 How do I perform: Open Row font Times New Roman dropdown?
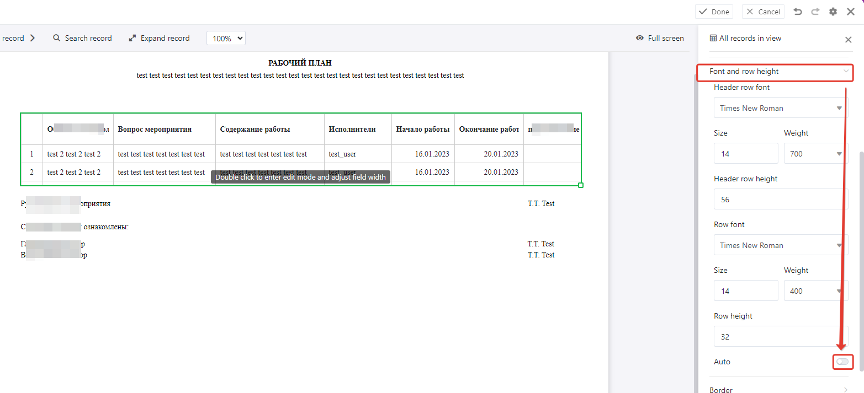click(x=780, y=245)
